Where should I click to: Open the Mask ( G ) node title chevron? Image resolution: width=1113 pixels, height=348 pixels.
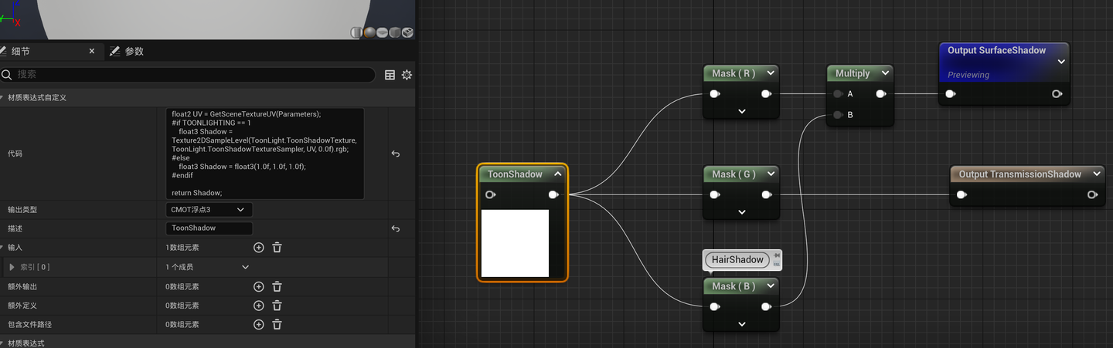771,174
